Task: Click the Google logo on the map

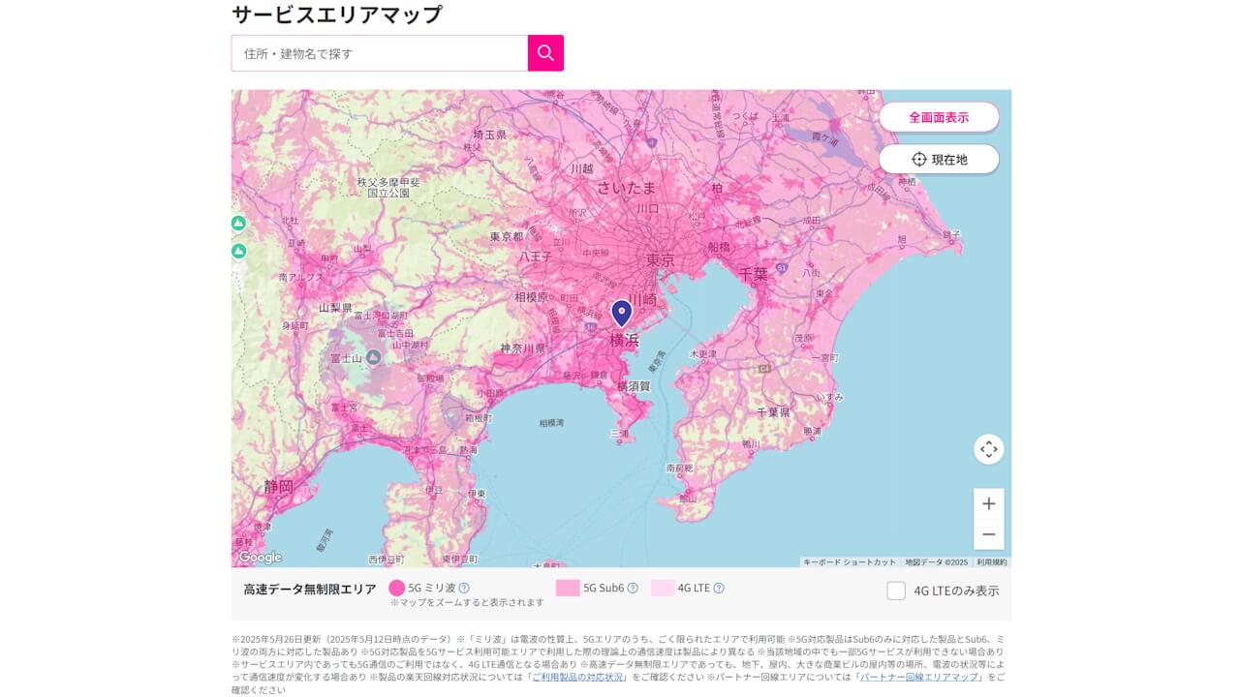Action: (260, 557)
